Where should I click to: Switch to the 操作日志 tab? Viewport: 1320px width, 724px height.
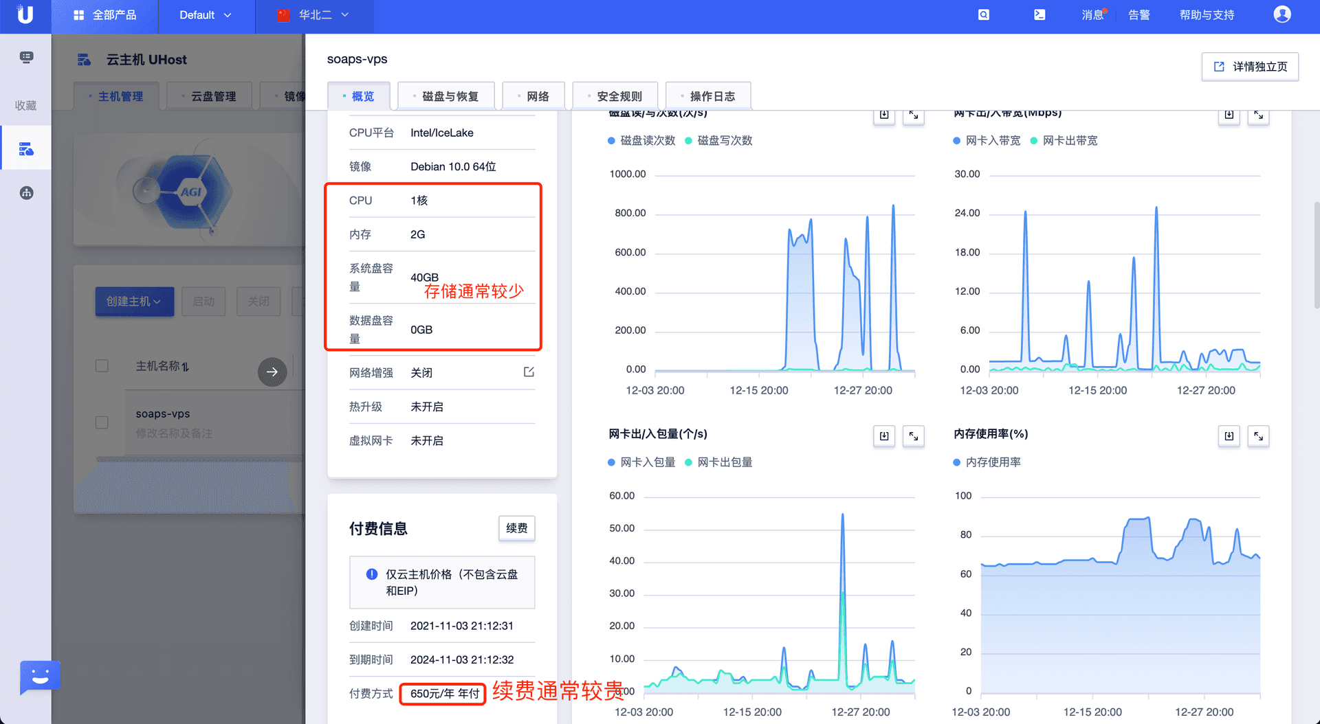708,96
